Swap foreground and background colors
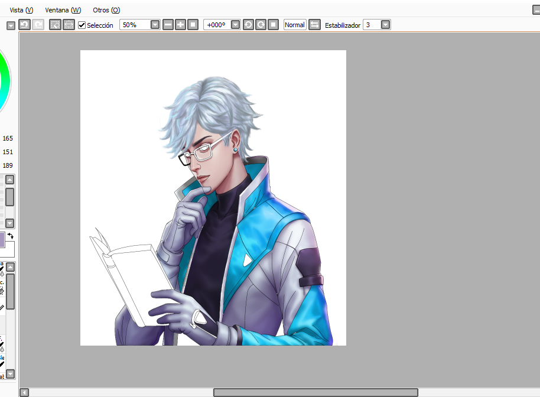Image resolution: width=540 pixels, height=397 pixels. click(x=10, y=236)
